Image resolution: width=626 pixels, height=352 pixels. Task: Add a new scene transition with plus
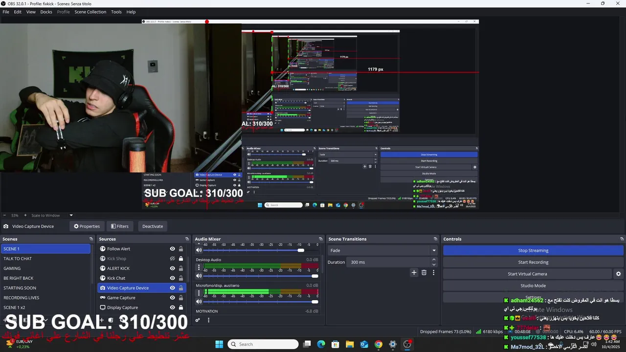(x=414, y=272)
